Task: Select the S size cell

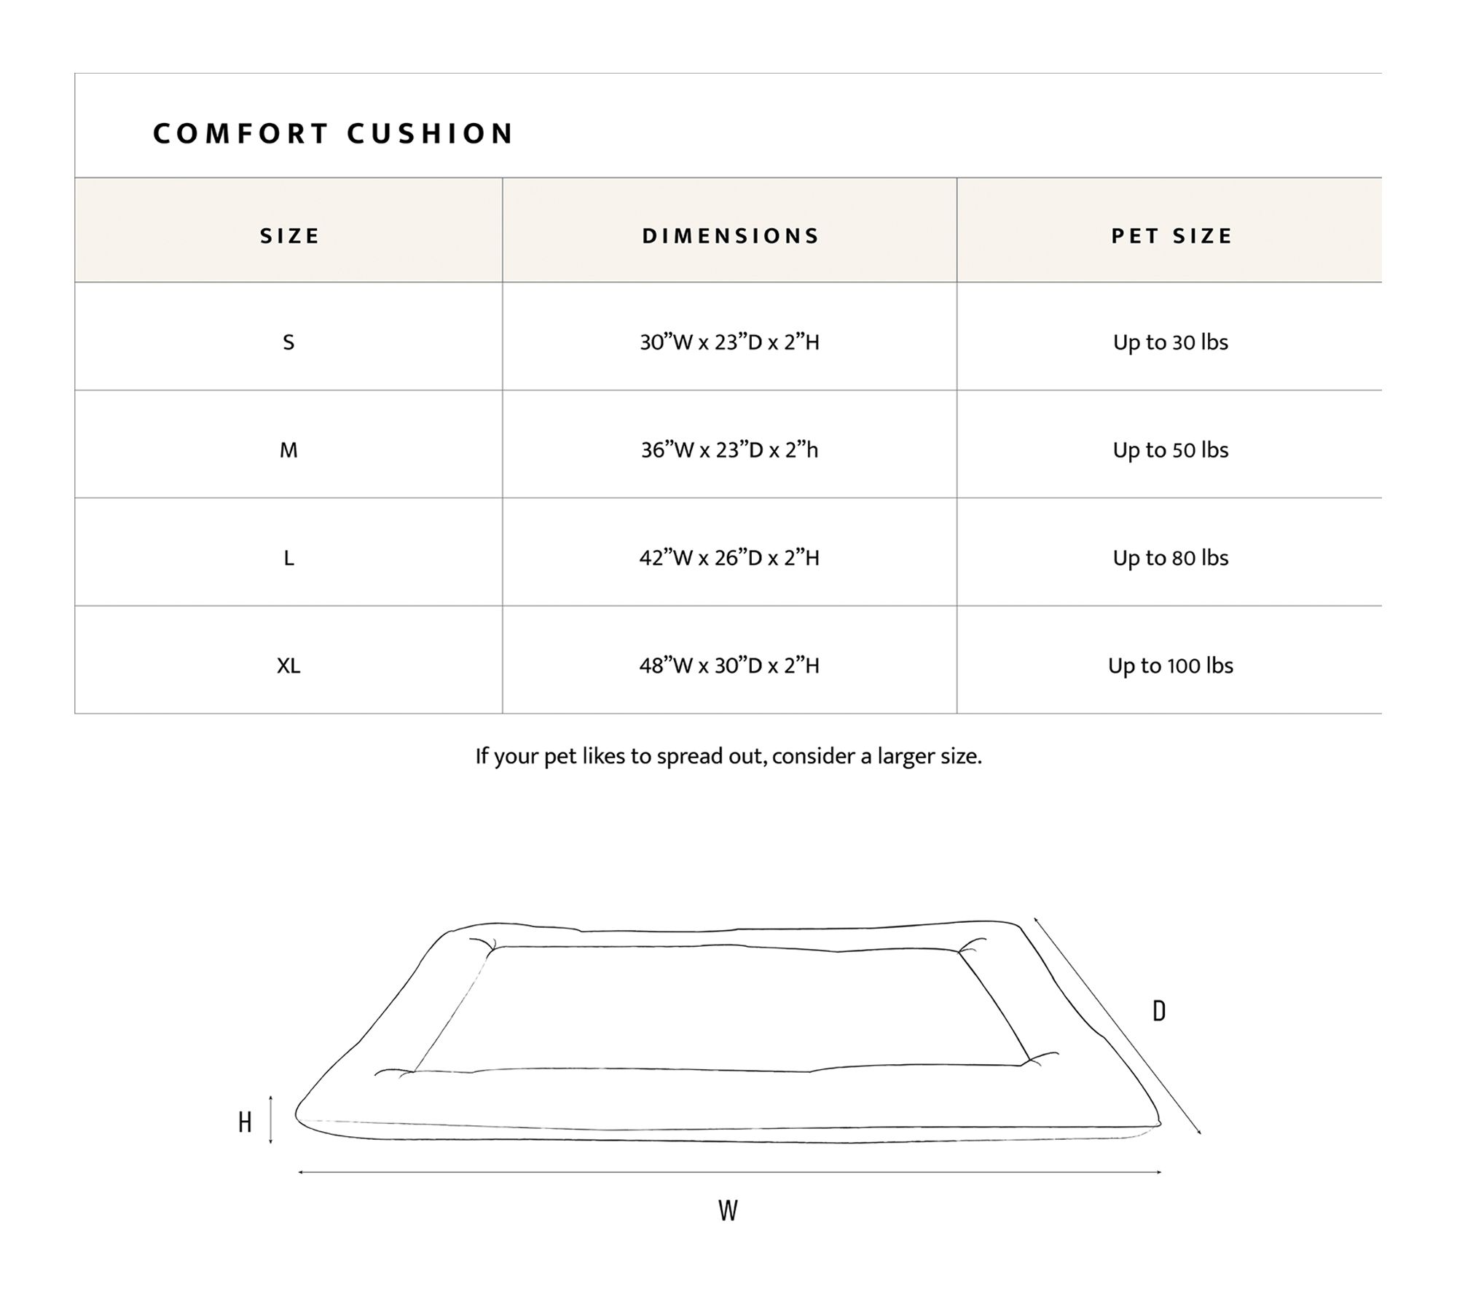Action: 288,342
